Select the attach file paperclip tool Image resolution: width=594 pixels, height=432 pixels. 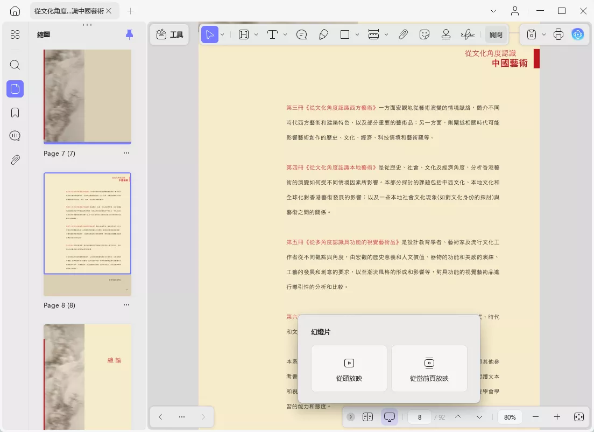point(403,35)
